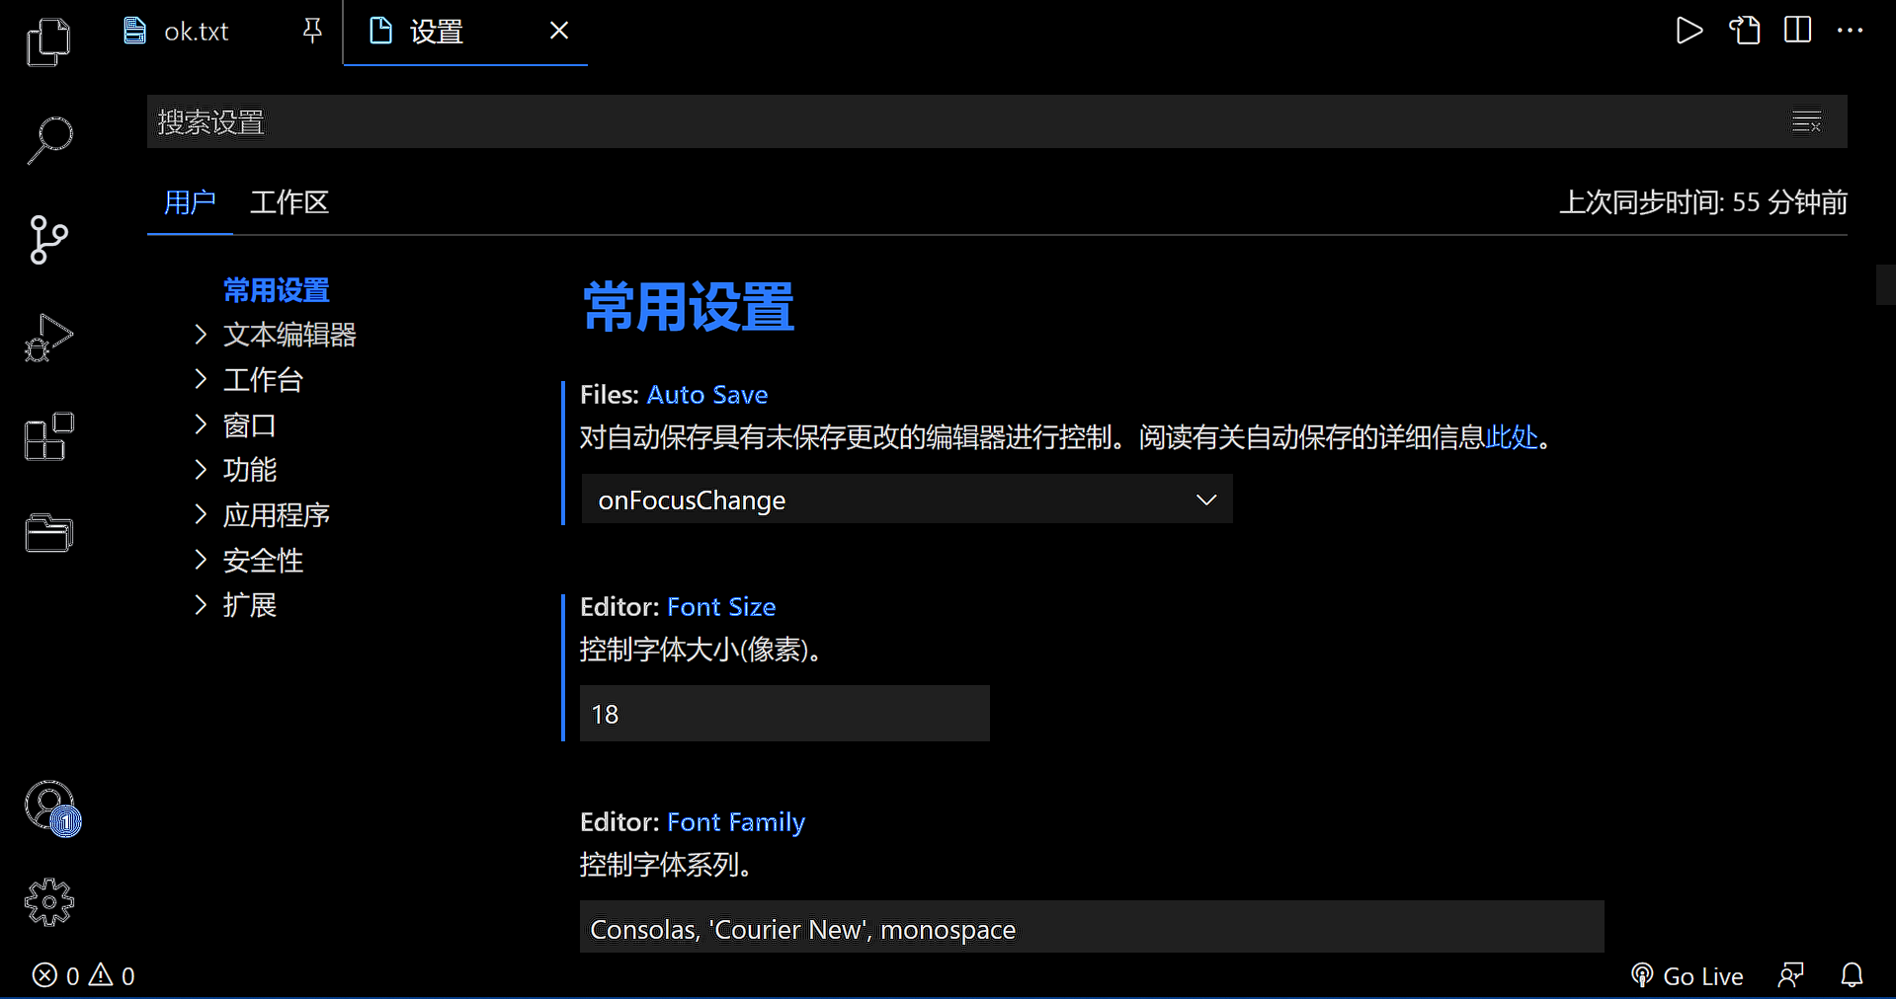Click the feedback icon in status bar

coord(1790,976)
